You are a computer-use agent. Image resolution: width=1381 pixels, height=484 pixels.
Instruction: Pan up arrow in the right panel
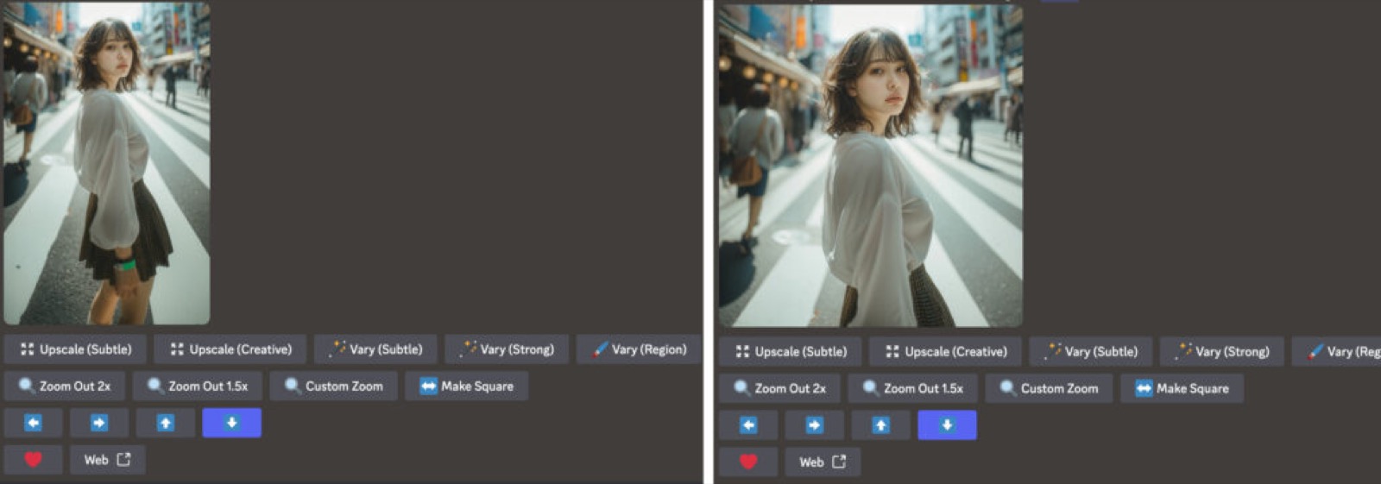881,425
